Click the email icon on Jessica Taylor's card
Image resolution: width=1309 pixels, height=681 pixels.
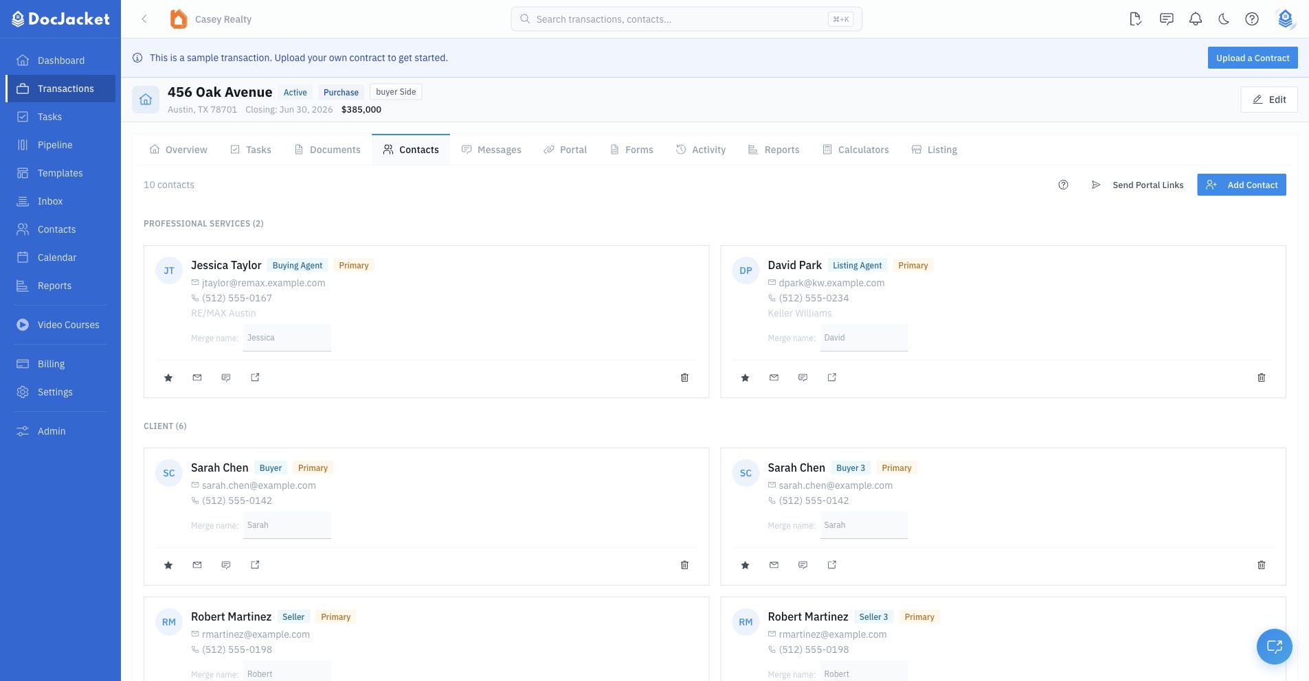(x=197, y=378)
